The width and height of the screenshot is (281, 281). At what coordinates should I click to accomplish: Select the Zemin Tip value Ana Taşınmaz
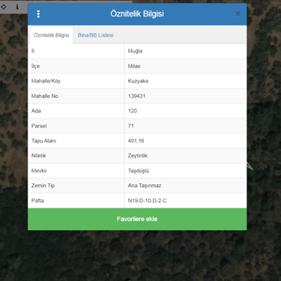click(x=145, y=186)
